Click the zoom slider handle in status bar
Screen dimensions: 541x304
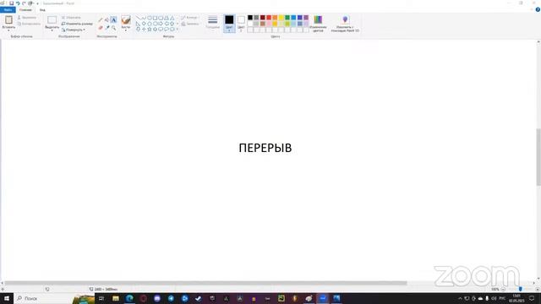point(521,289)
